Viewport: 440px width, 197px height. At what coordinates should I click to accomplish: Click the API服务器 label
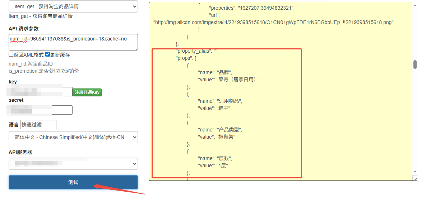click(20, 152)
